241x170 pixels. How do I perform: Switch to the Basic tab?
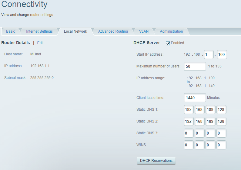click(11, 31)
